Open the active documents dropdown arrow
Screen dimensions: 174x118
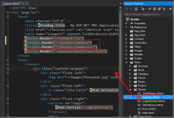point(121,4)
